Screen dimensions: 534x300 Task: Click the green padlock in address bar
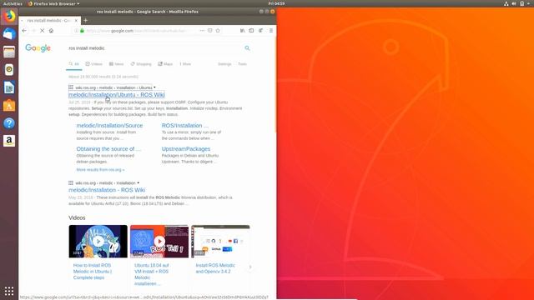pyautogui.click(x=82, y=31)
